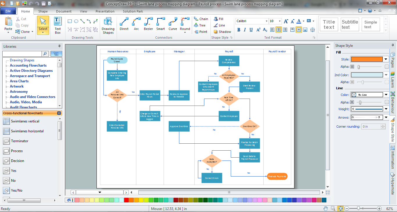Open the Calibri font family dropdown
The height and width of the screenshot is (212, 397).
pos(267,21)
